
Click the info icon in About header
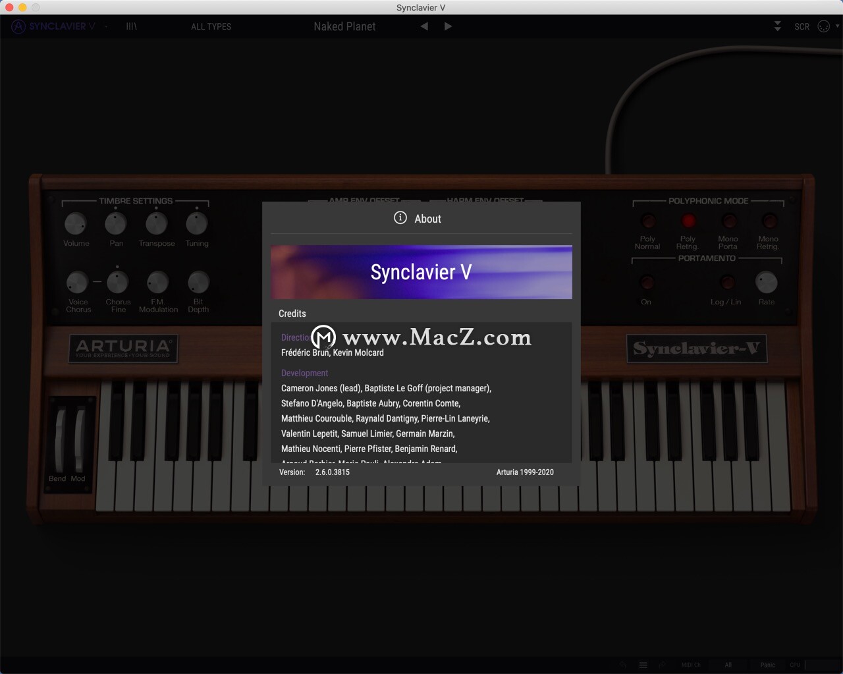tap(400, 218)
